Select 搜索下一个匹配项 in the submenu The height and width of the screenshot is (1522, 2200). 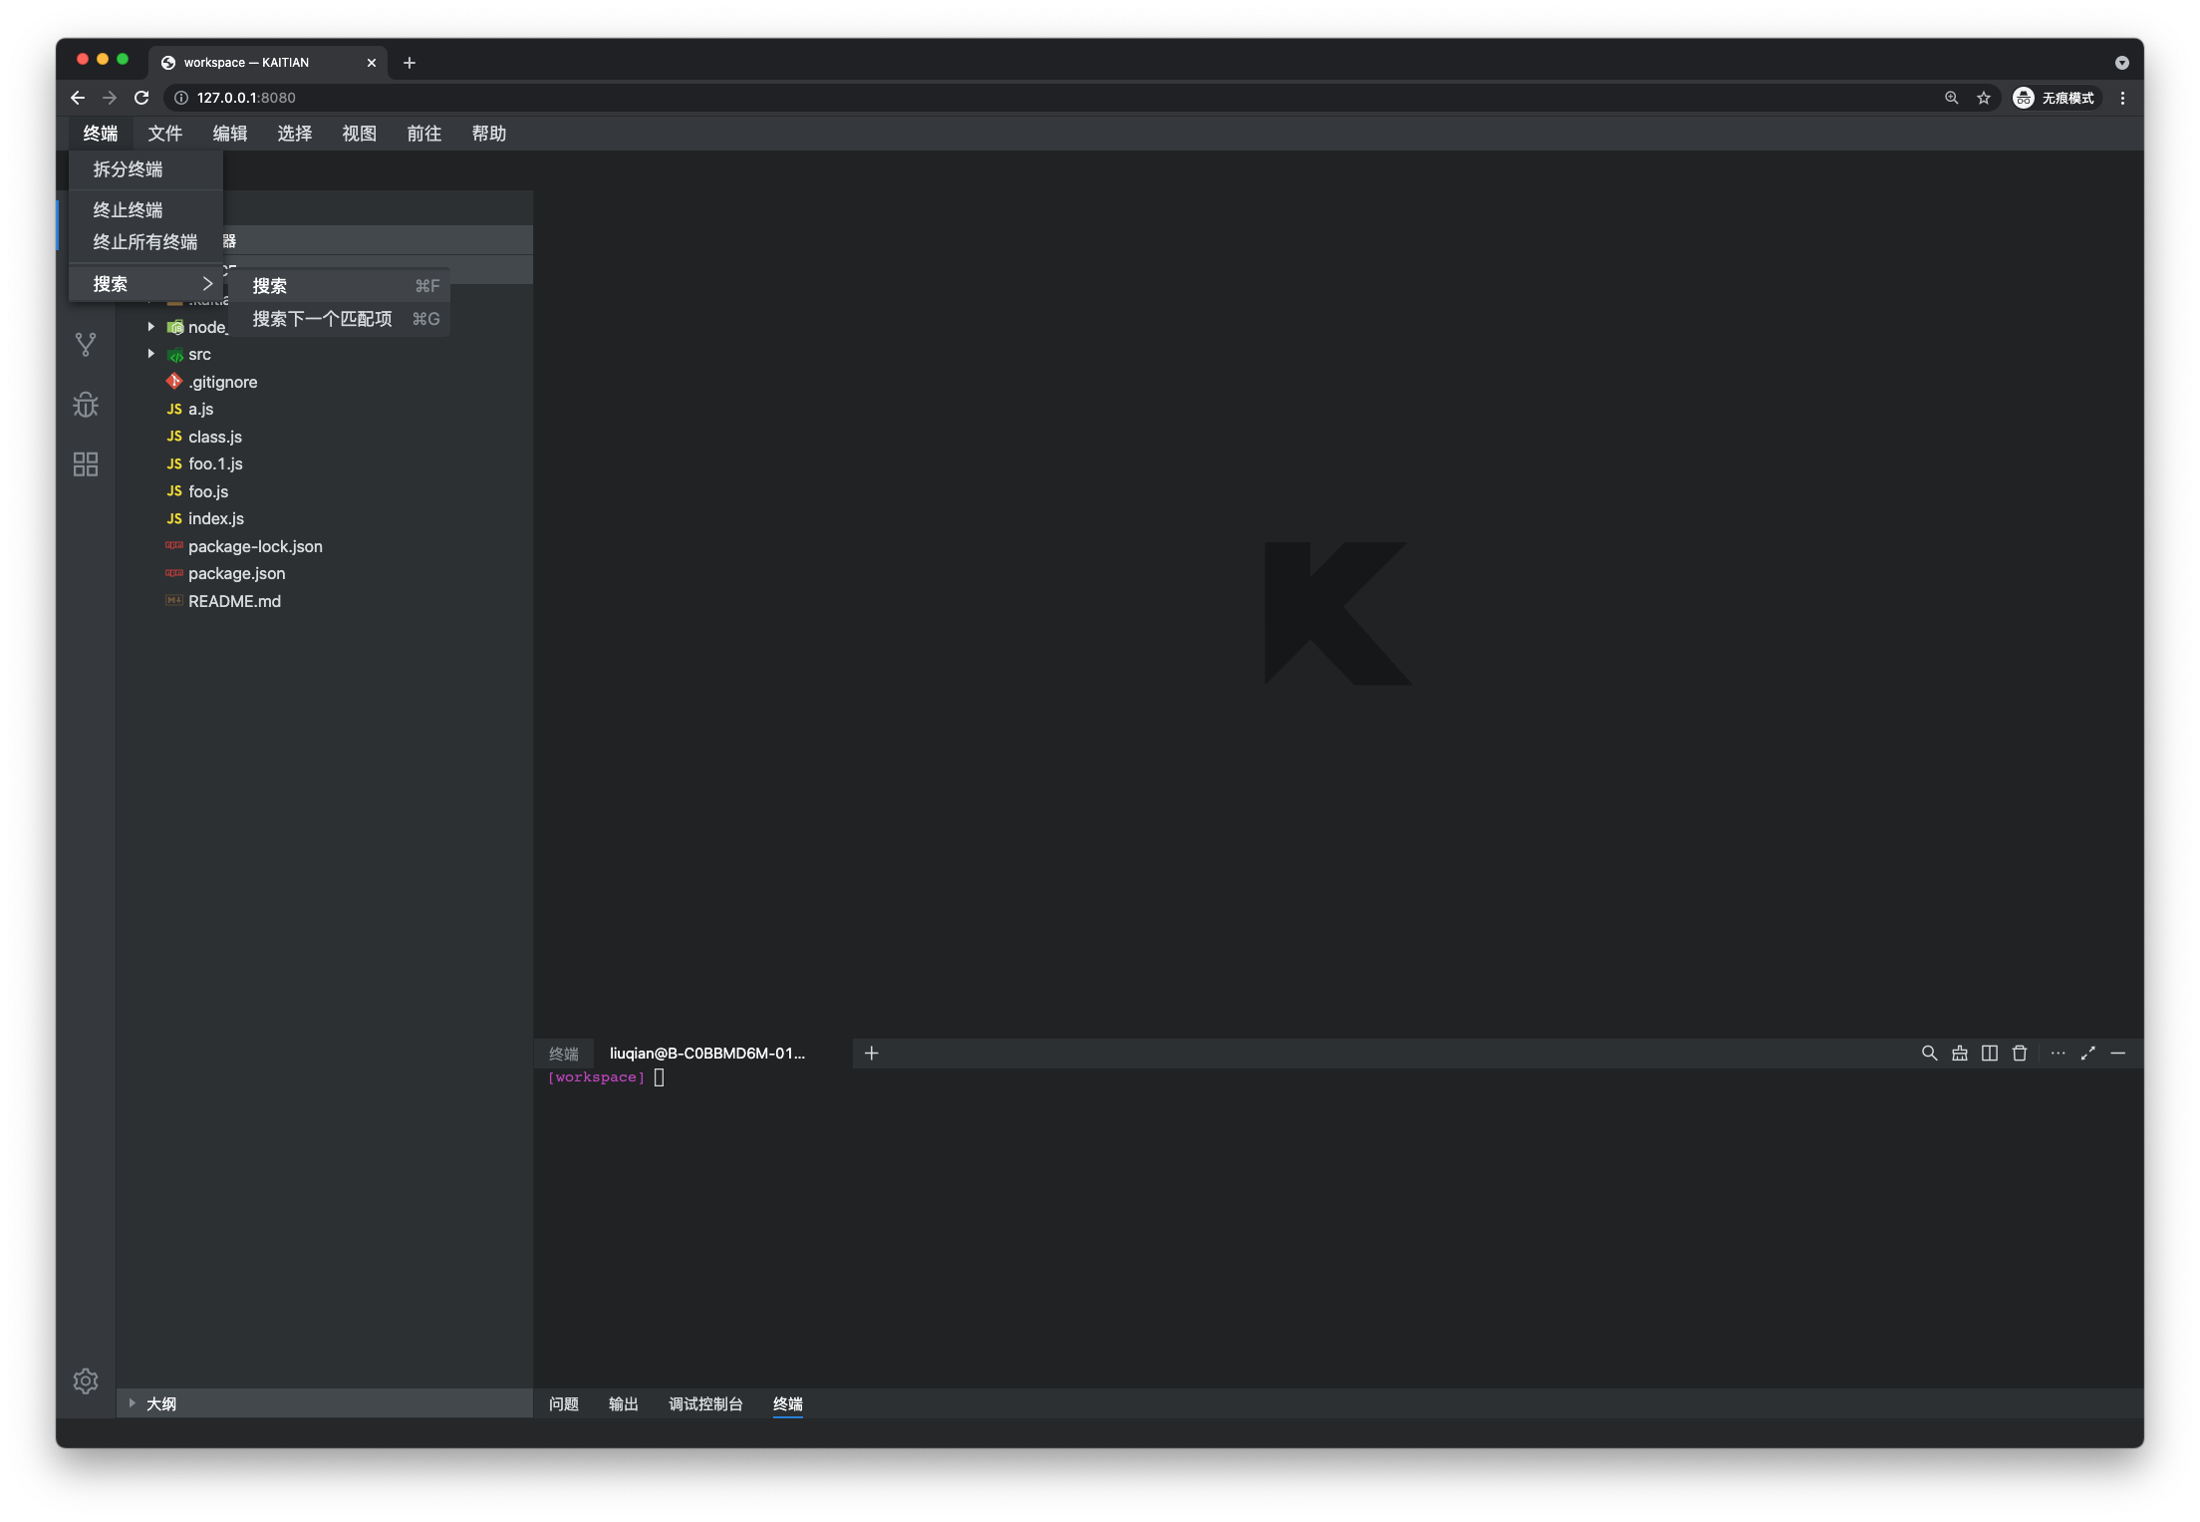click(x=339, y=319)
